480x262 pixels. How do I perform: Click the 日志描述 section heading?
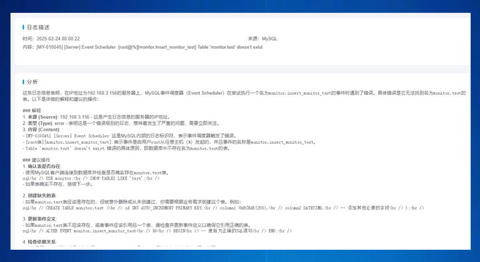(x=38, y=27)
